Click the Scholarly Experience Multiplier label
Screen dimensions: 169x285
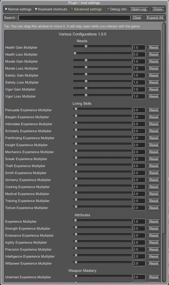coord(28,131)
